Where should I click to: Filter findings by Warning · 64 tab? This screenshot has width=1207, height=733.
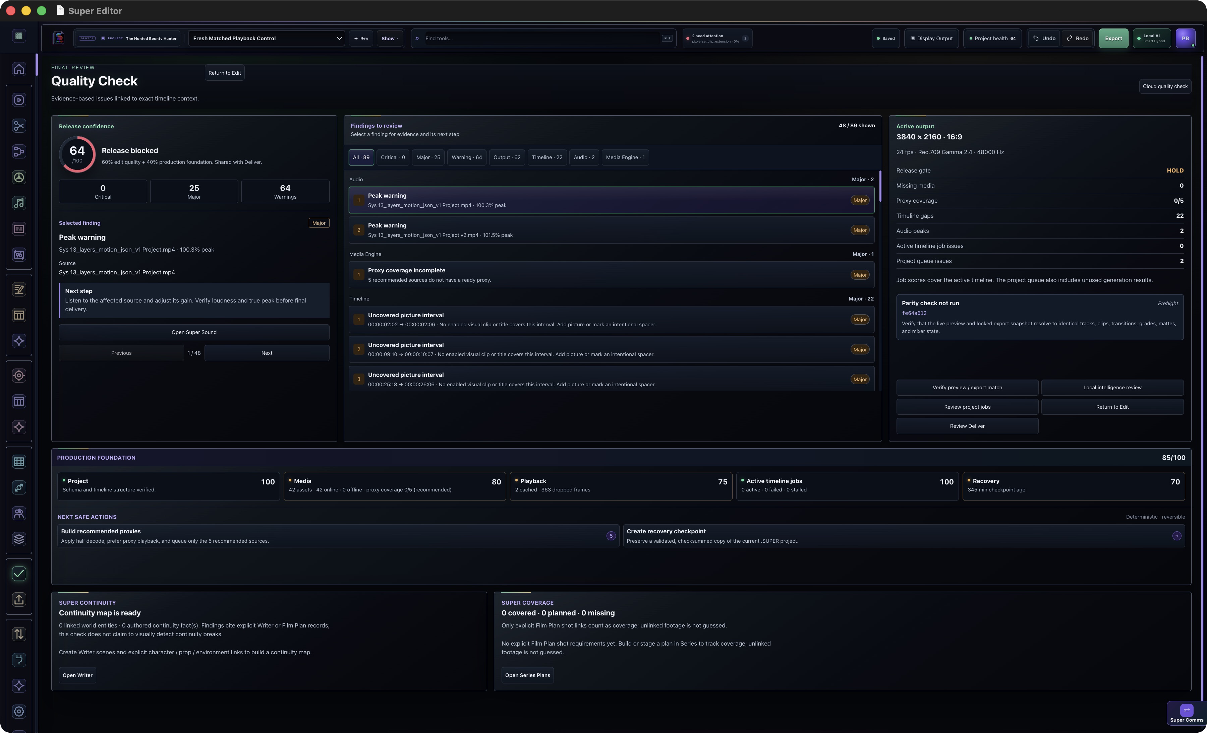[466, 157]
